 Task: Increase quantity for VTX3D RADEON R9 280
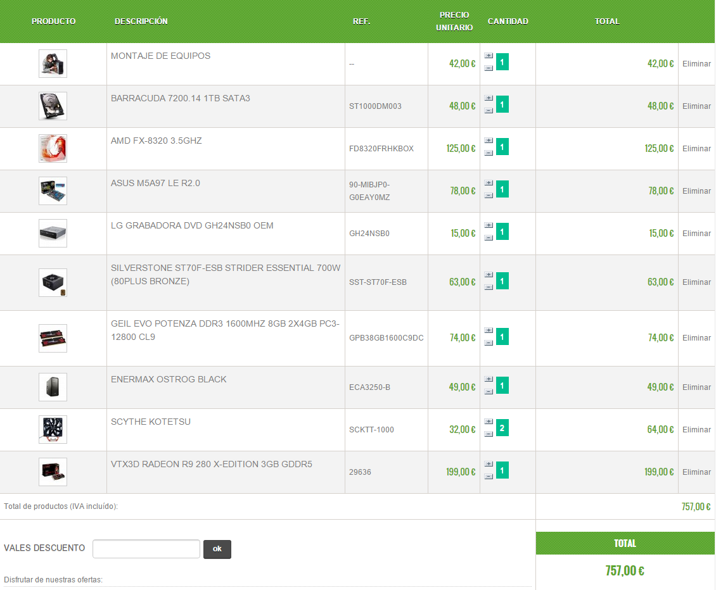[x=489, y=464]
